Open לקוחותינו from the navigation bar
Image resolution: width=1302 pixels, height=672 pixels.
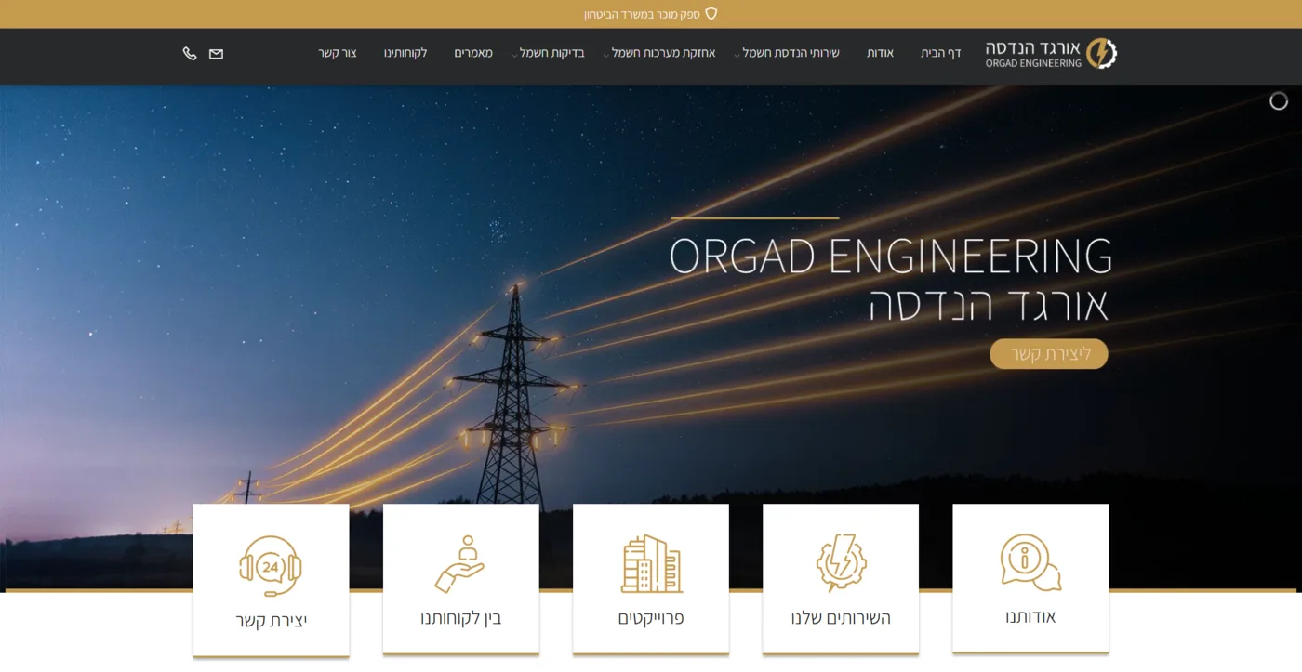point(405,54)
